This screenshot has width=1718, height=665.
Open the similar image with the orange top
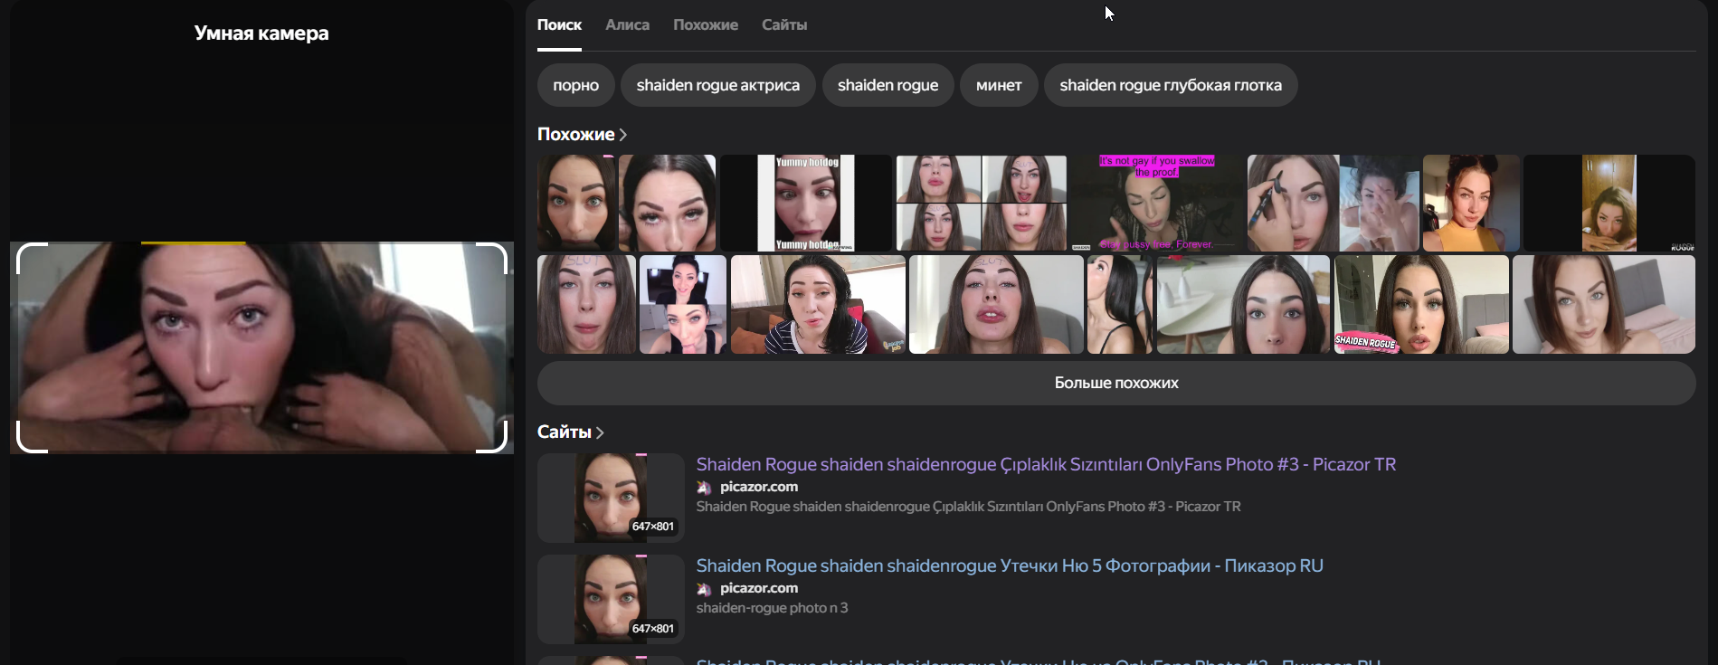coord(1471,203)
